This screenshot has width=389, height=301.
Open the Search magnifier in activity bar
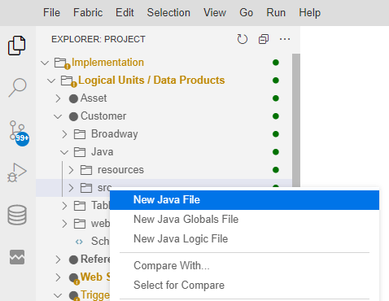pyautogui.click(x=17, y=87)
